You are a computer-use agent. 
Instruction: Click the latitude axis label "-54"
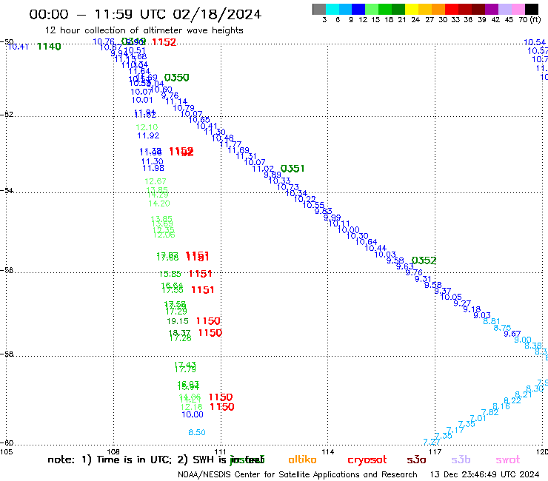click(x=7, y=191)
